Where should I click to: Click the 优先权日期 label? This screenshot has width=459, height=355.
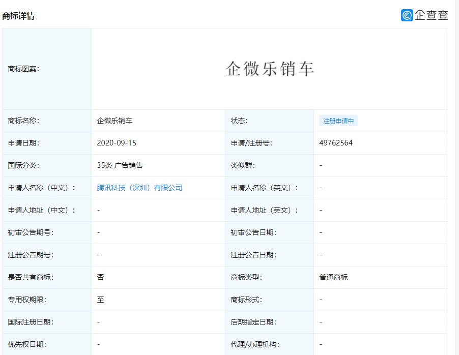click(x=27, y=344)
